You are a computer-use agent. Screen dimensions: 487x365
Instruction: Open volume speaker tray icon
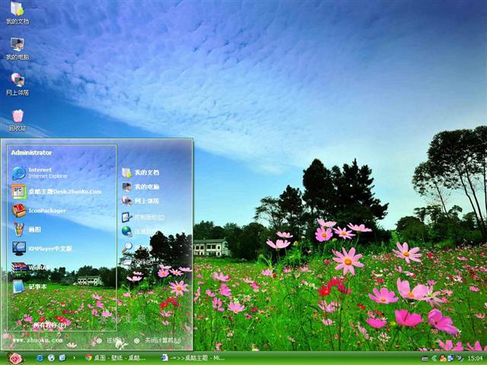click(x=459, y=358)
